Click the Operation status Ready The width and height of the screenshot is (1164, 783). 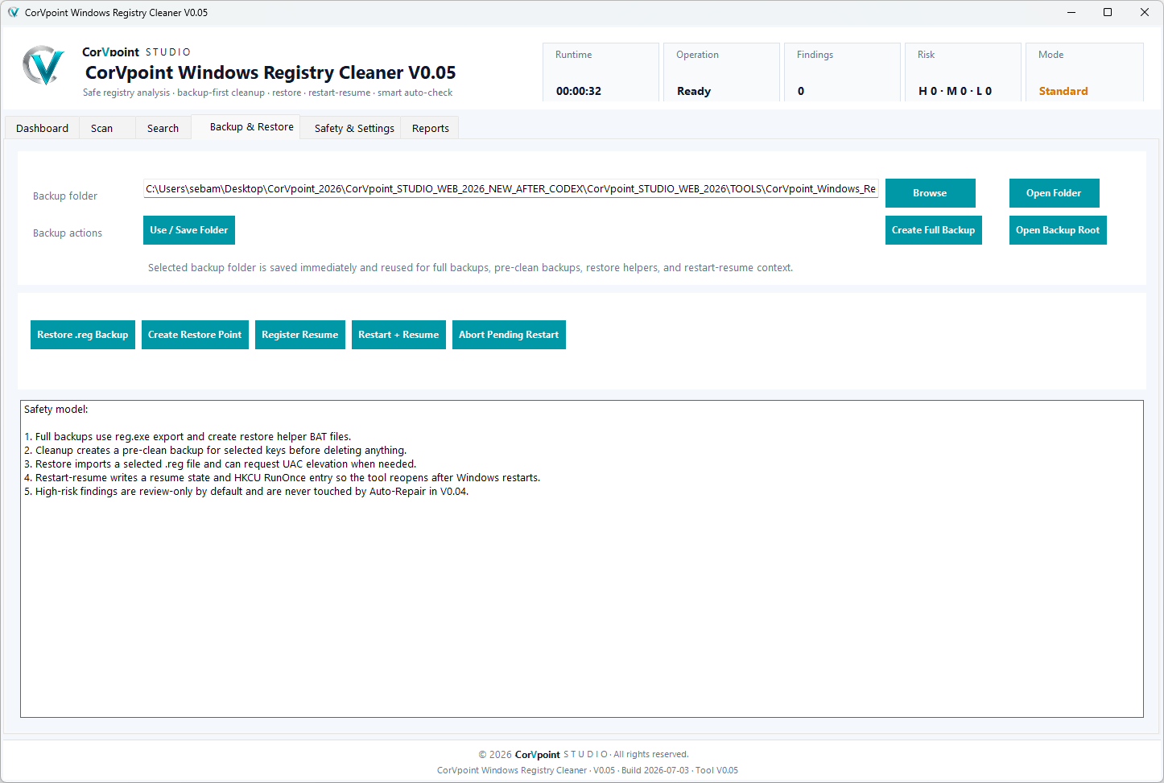tap(694, 91)
